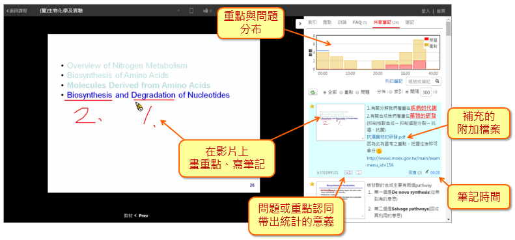
Task: Click the 300 seconds interval input field
Action: pyautogui.click(x=426, y=92)
